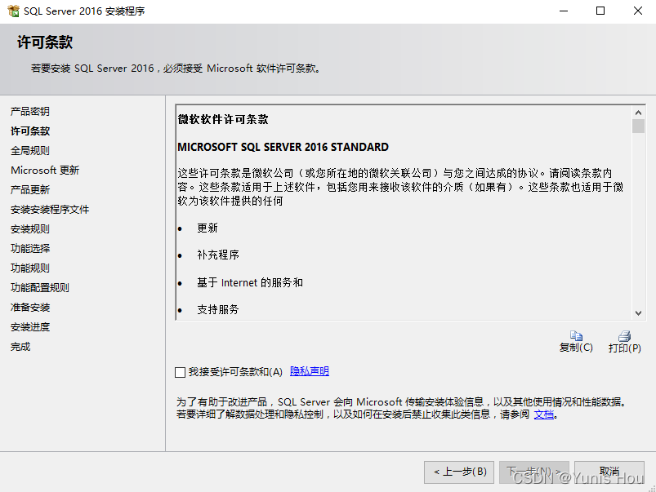Click the Print (打印) printer icon
The width and height of the screenshot is (656, 492).
click(x=625, y=335)
